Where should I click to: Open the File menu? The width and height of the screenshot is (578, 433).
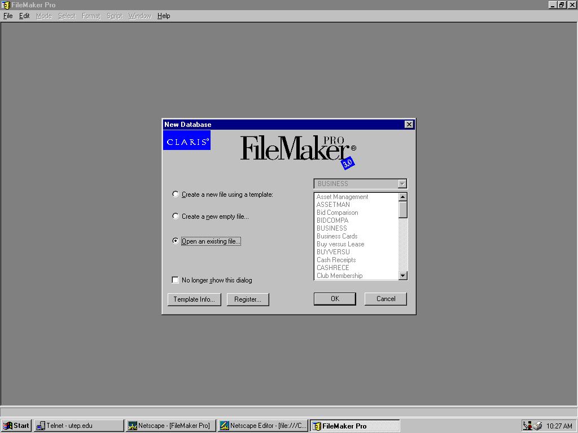(8, 16)
